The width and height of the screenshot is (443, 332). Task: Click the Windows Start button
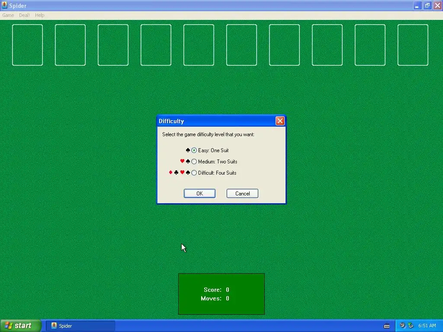pos(20,326)
